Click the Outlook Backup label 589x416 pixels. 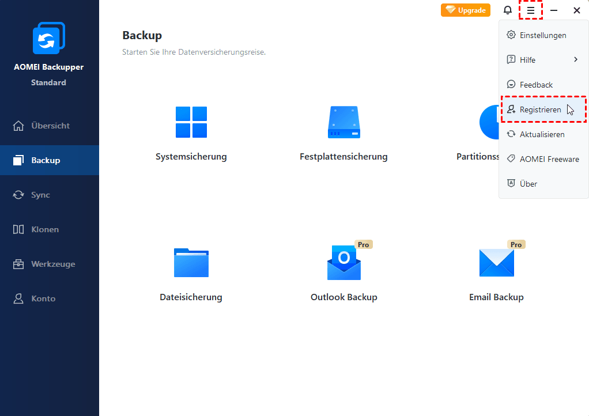point(343,297)
